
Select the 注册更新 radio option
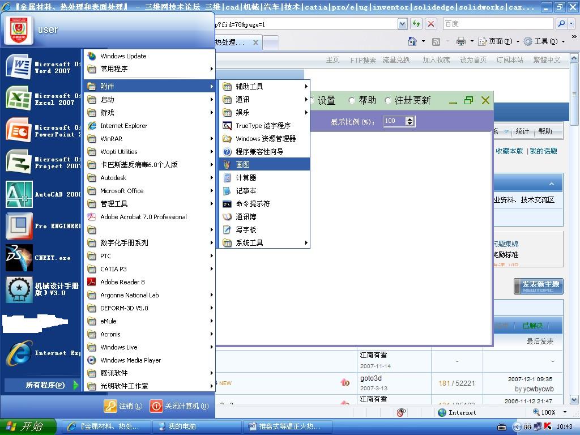(x=388, y=100)
